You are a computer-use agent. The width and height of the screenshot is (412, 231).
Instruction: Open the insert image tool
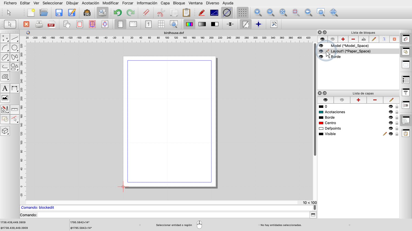coord(5,98)
